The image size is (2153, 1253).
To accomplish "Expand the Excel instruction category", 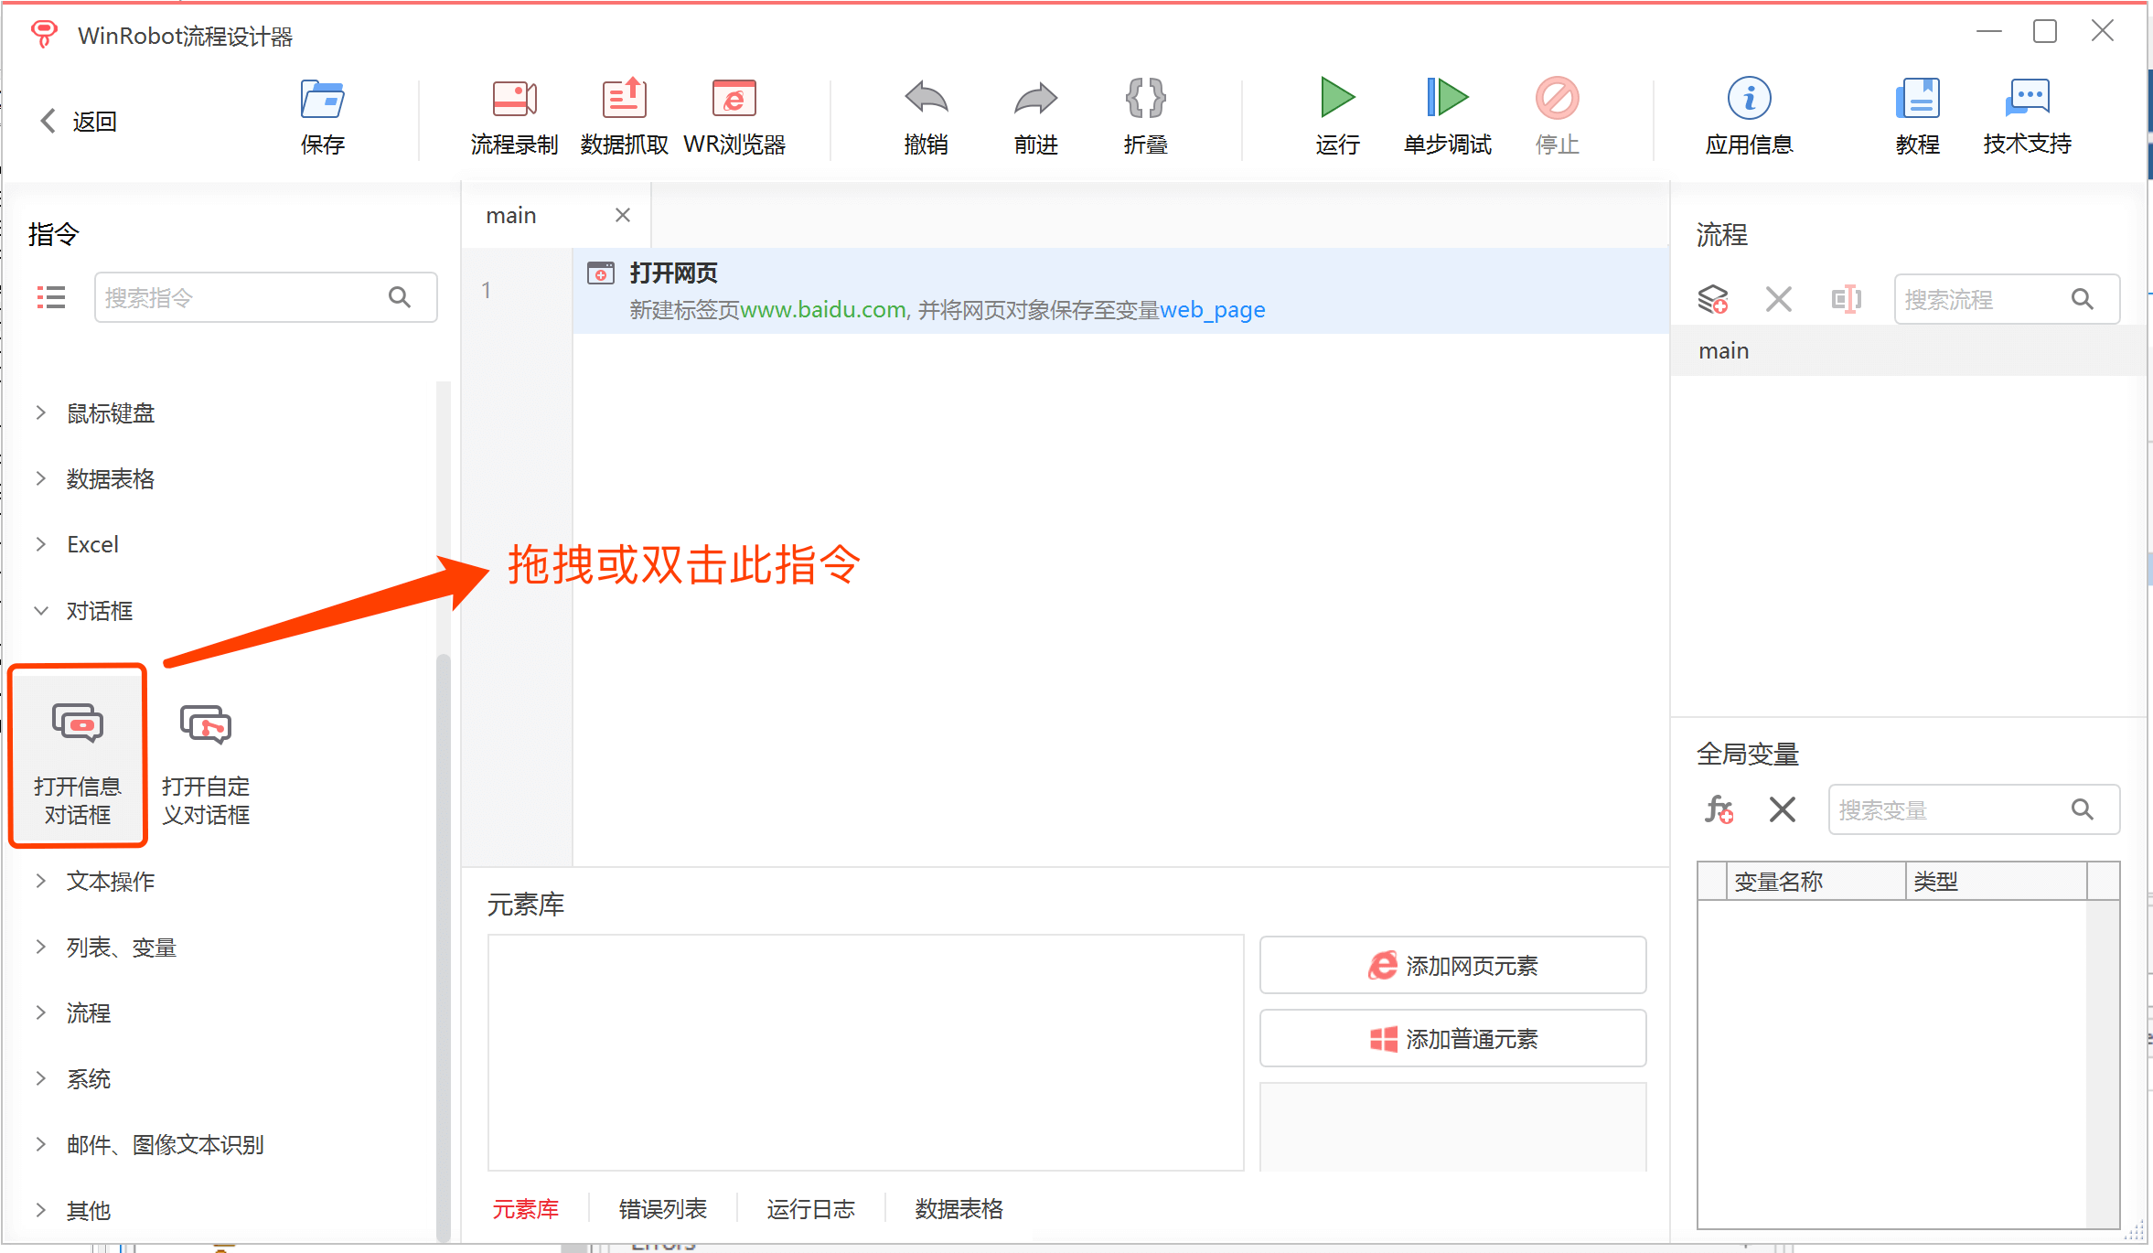I will coord(91,545).
